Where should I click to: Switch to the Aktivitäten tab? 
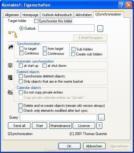pyautogui.click(x=83, y=15)
